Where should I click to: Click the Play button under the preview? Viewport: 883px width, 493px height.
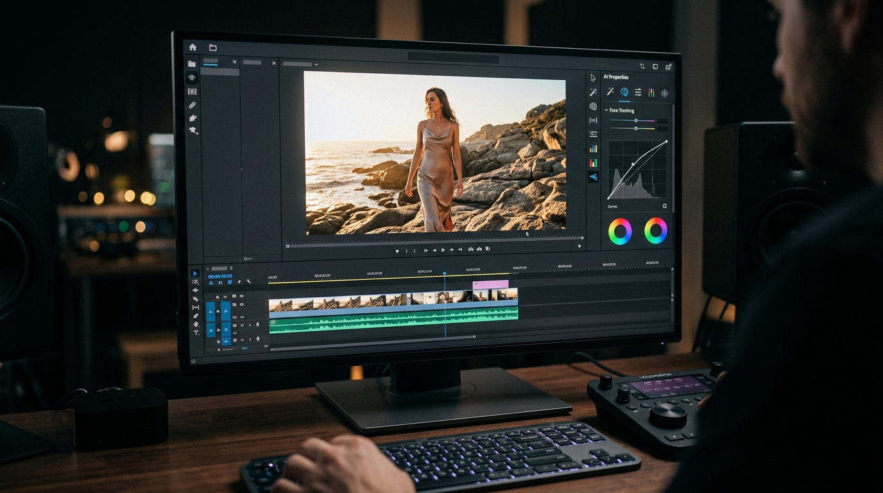[x=443, y=250]
